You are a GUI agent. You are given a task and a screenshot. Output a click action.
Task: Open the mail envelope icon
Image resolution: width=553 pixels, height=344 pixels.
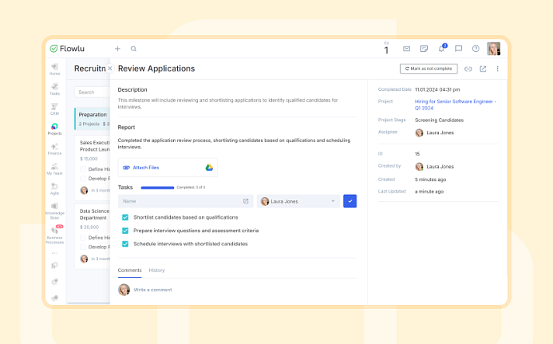pos(407,49)
